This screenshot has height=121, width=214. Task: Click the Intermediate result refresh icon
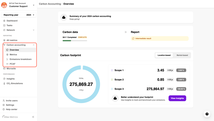(133, 38)
